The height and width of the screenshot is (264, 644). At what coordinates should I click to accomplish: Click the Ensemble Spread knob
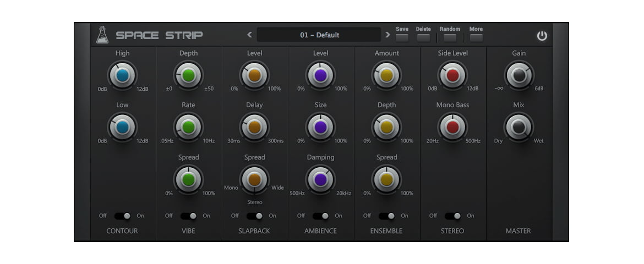[x=386, y=180]
